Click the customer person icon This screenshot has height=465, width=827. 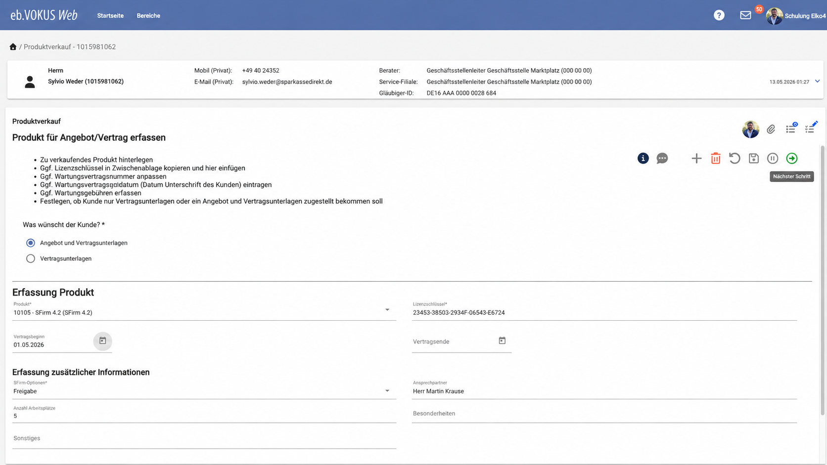click(30, 82)
